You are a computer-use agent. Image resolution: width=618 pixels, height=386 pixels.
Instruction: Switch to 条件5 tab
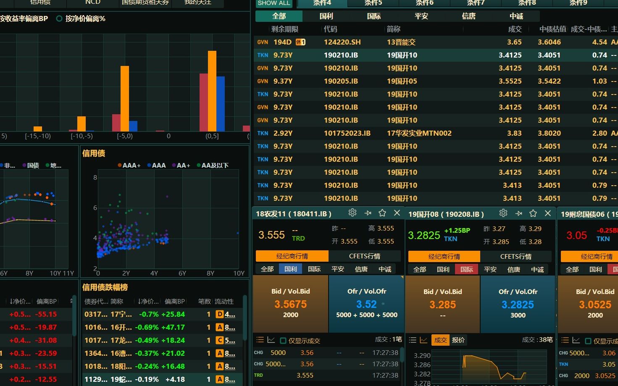(x=373, y=3)
